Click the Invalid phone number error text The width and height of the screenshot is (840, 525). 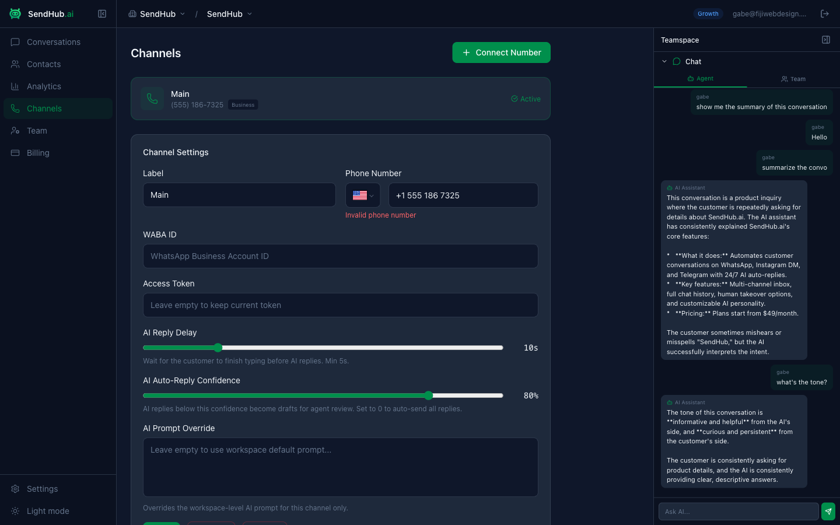pyautogui.click(x=381, y=215)
